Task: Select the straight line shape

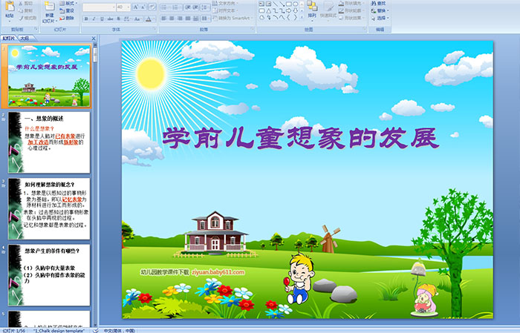Action: point(276,4)
